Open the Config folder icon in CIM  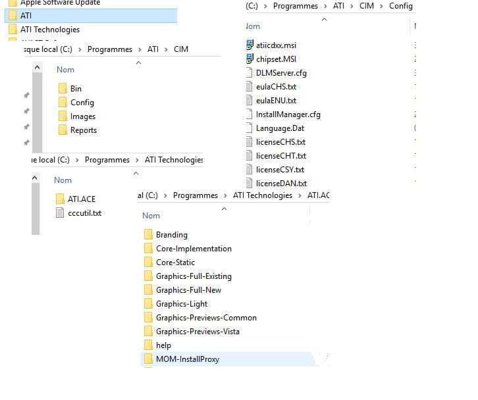click(63, 103)
